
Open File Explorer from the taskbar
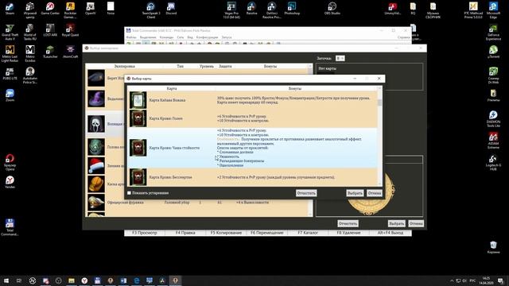tap(72, 280)
